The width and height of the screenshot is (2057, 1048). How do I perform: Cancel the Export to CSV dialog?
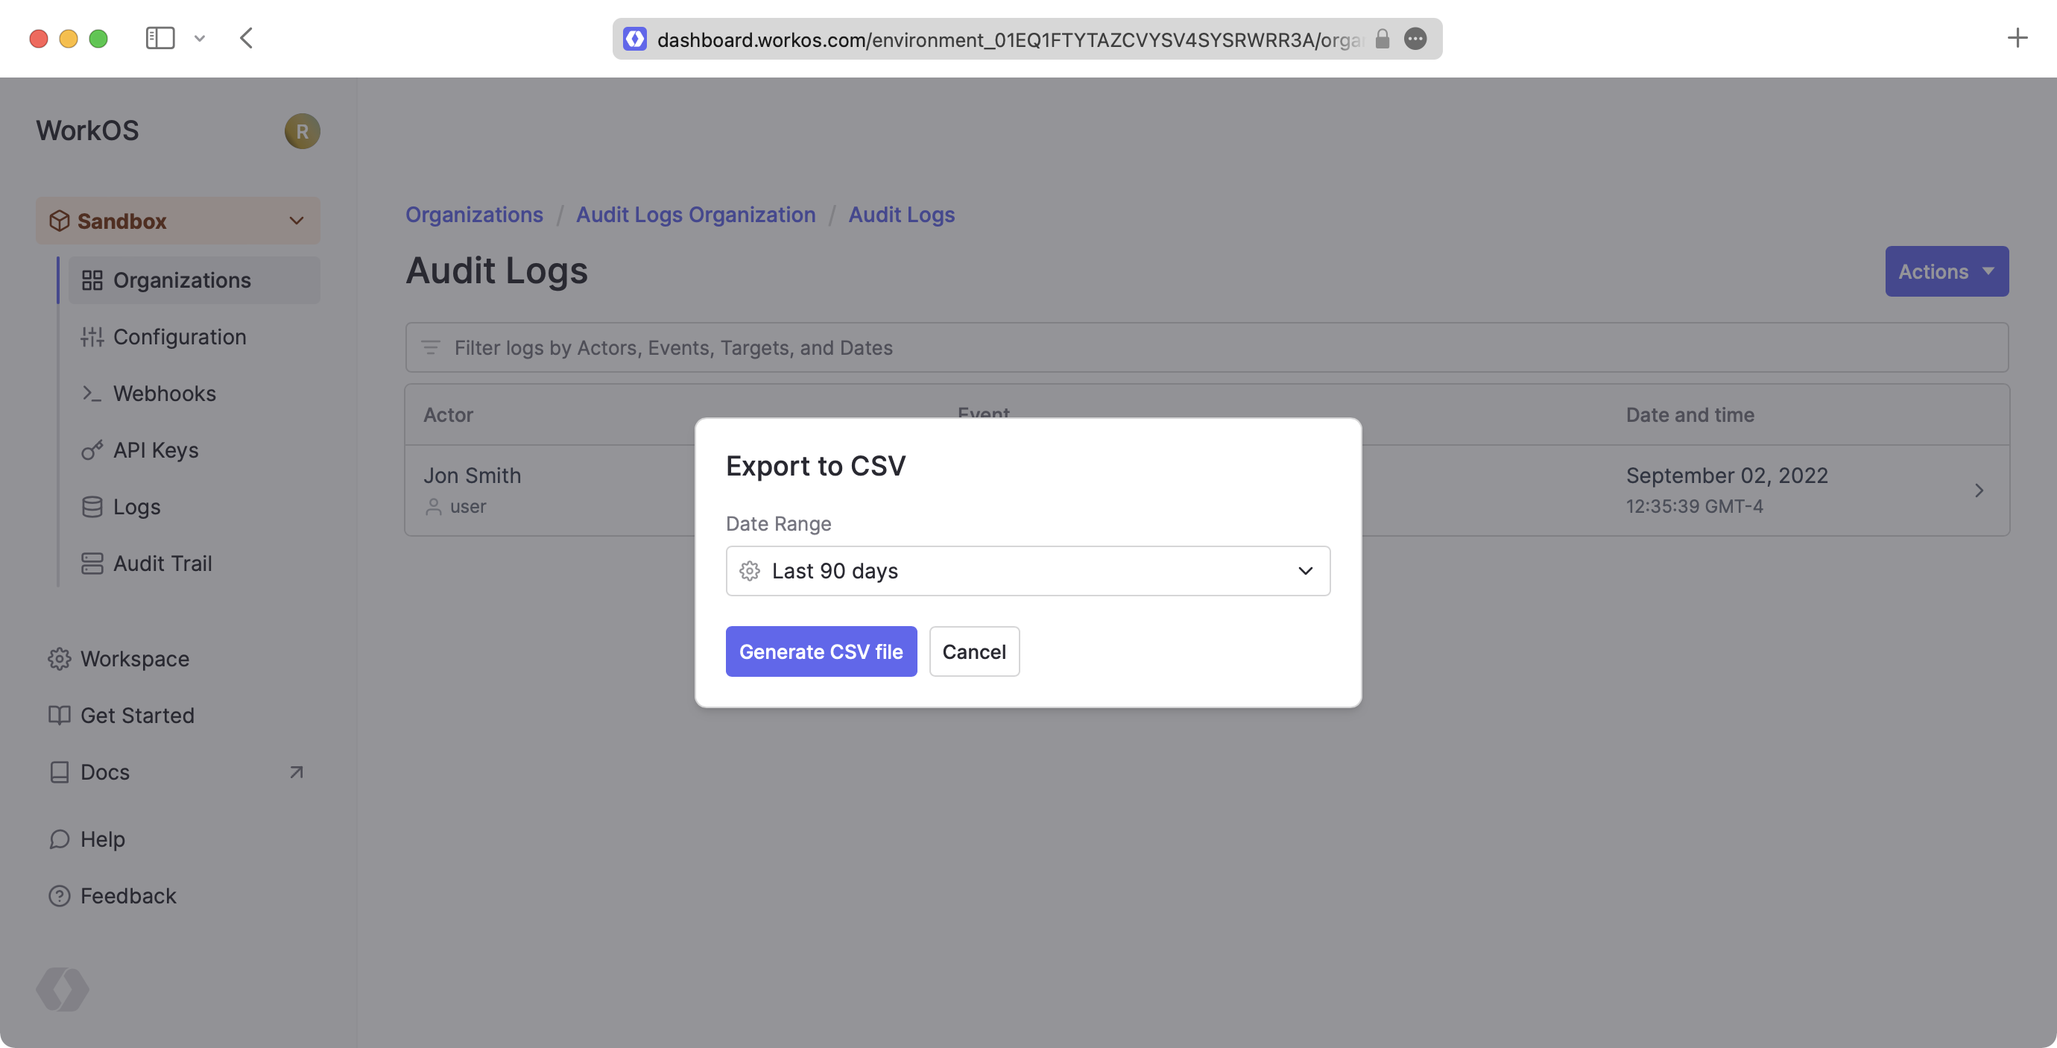tap(973, 651)
